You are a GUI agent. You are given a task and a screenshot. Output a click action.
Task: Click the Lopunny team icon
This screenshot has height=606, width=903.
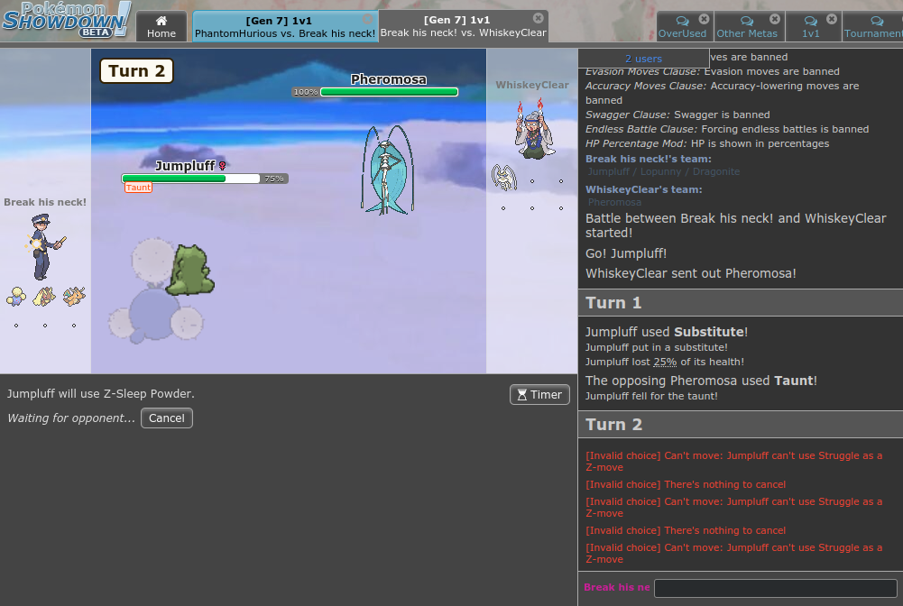tap(45, 297)
